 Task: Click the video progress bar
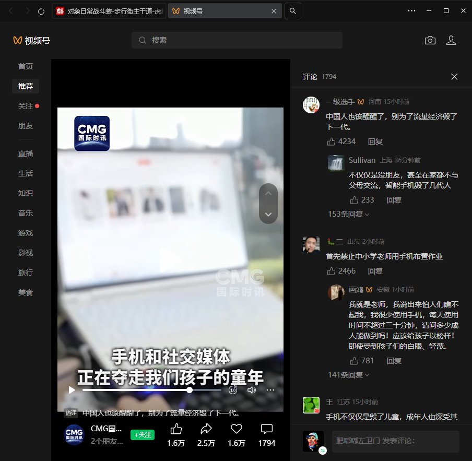tap(151, 389)
